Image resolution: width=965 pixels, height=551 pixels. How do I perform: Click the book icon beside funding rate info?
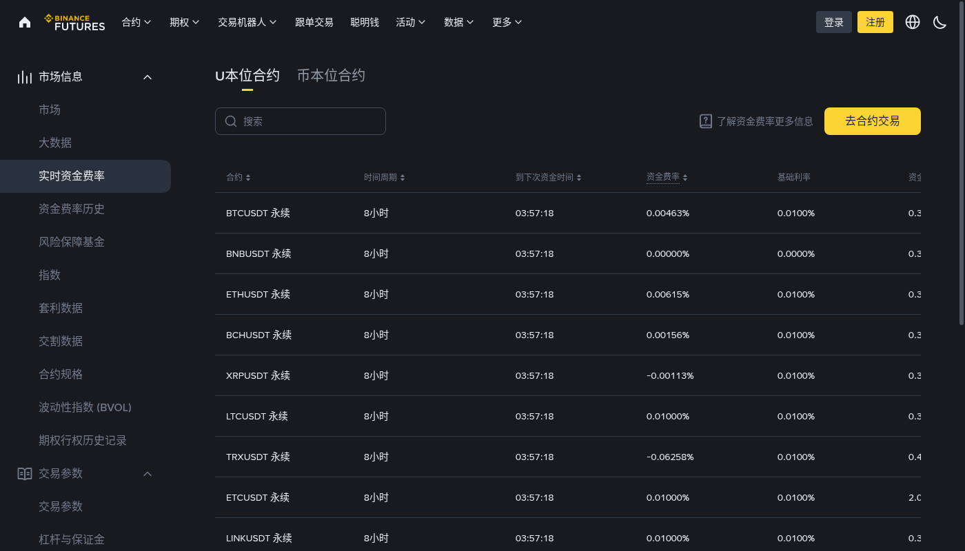(705, 121)
